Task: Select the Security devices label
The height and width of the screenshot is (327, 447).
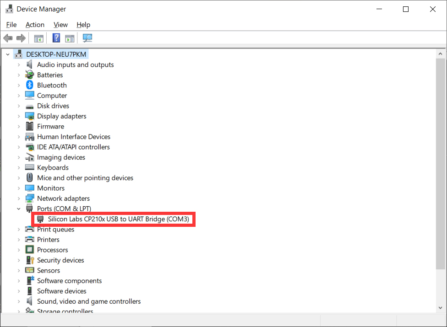Action: point(60,260)
